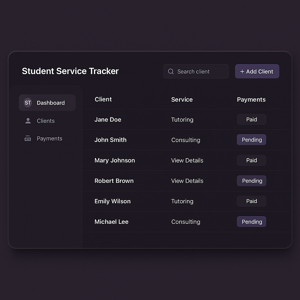
Task: Click the magnifying glass search icon
Action: tap(171, 71)
